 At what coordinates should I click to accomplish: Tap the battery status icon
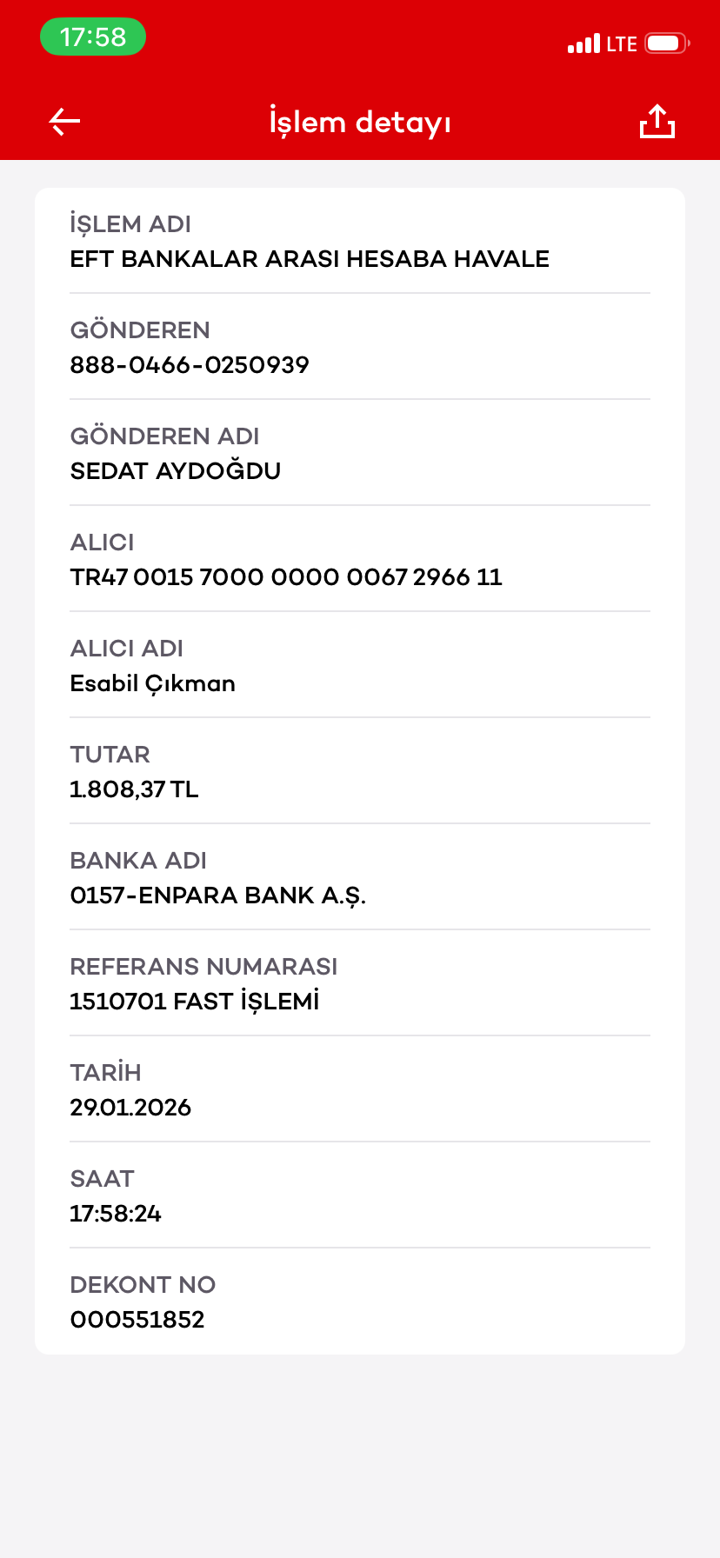pyautogui.click(x=667, y=43)
